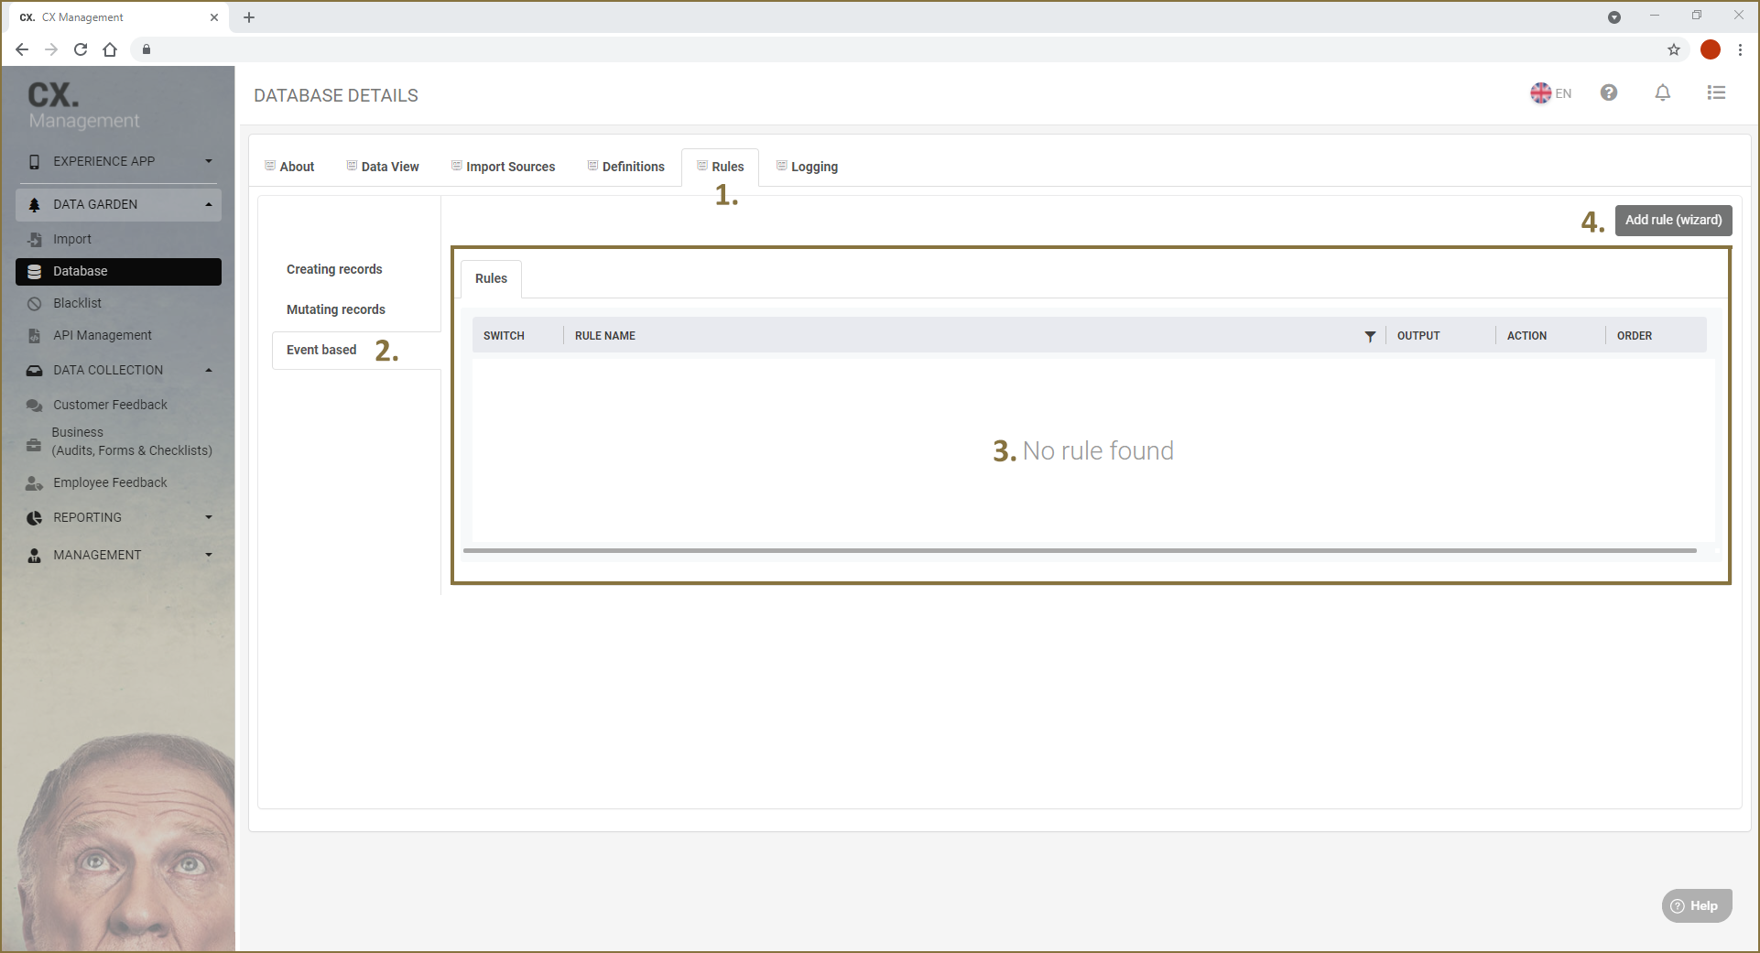Click the filter funnel icon in Rule Name column

point(1370,336)
